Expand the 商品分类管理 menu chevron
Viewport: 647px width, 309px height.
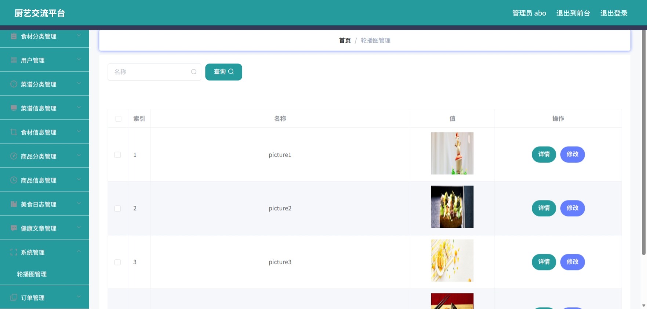pos(79,155)
